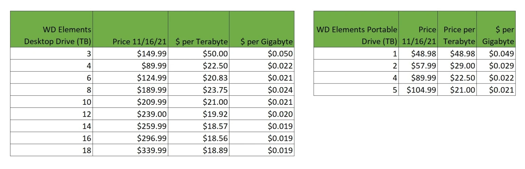The height and width of the screenshot is (169, 525).
Task: Select the $29.00 price per terabyte cell
Action: 462,66
